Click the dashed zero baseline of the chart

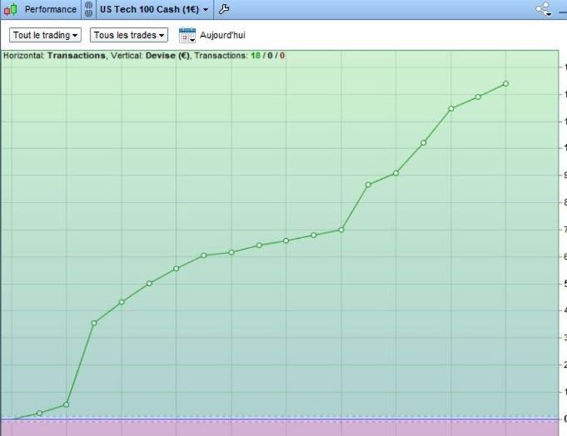click(x=250, y=419)
